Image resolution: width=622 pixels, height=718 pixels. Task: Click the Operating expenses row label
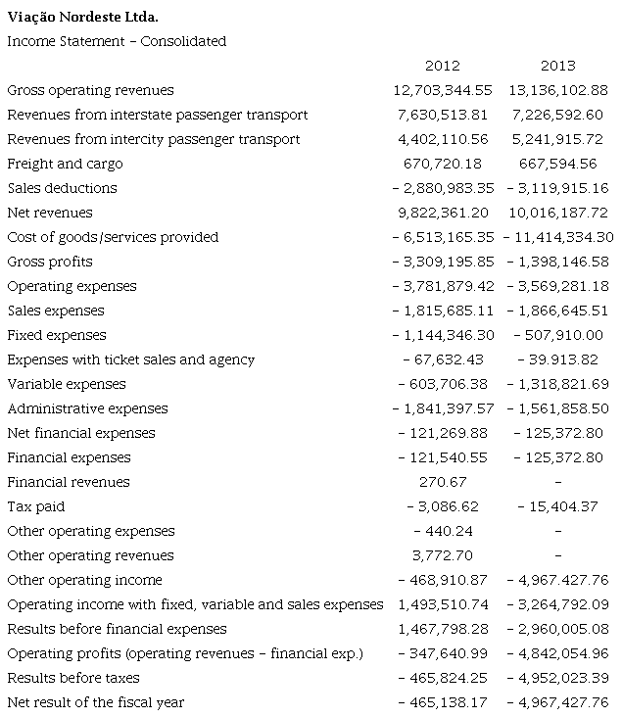pyautogui.click(x=72, y=286)
